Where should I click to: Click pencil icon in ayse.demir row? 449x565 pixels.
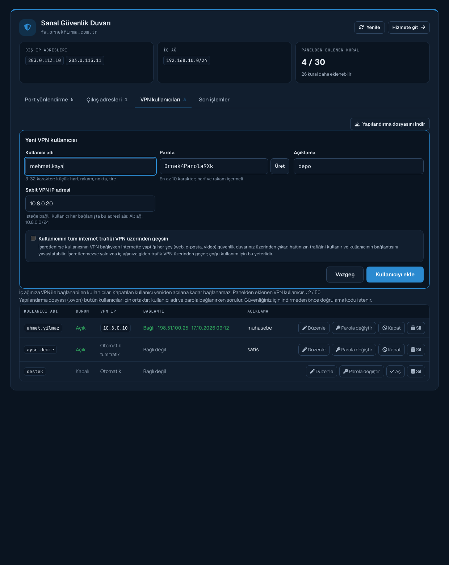305,350
